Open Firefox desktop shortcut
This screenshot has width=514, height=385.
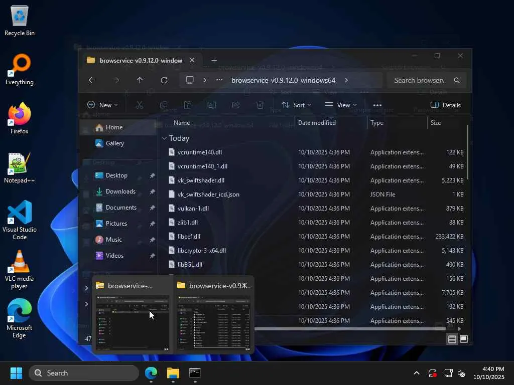pyautogui.click(x=20, y=118)
